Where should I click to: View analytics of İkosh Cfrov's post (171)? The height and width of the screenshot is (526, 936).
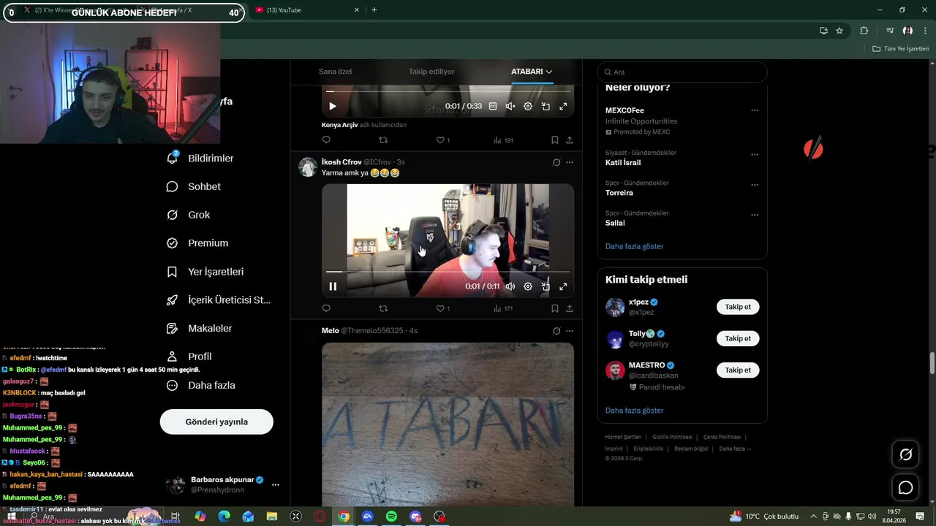pyautogui.click(x=503, y=308)
